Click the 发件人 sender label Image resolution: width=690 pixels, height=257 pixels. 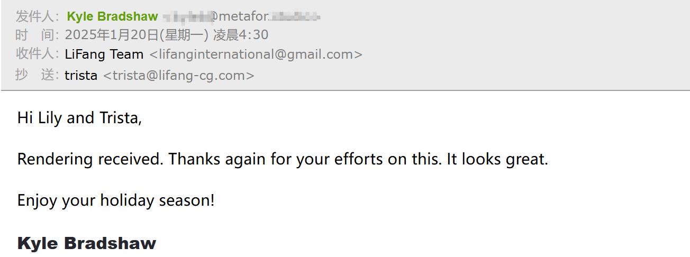click(x=36, y=16)
